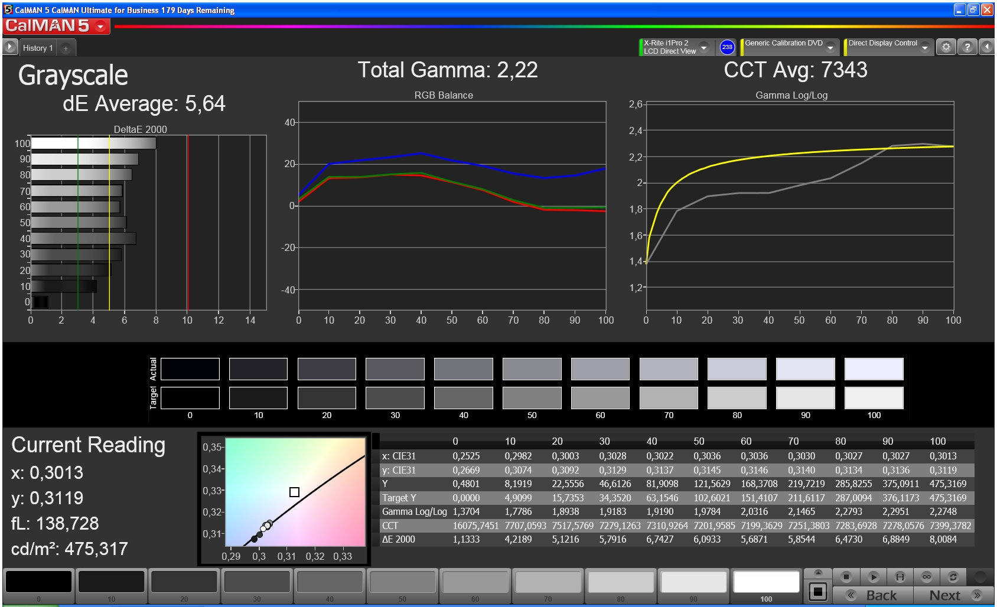Image resolution: width=997 pixels, height=607 pixels.
Task: Click the Back button
Action: (x=873, y=595)
